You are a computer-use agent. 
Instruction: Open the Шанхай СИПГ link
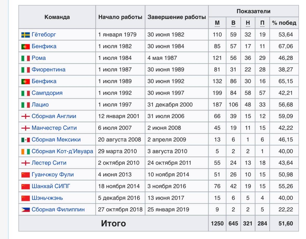pyautogui.click(x=51, y=186)
